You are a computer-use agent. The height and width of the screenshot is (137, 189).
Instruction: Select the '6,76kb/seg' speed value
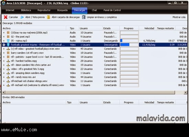point(149,41)
